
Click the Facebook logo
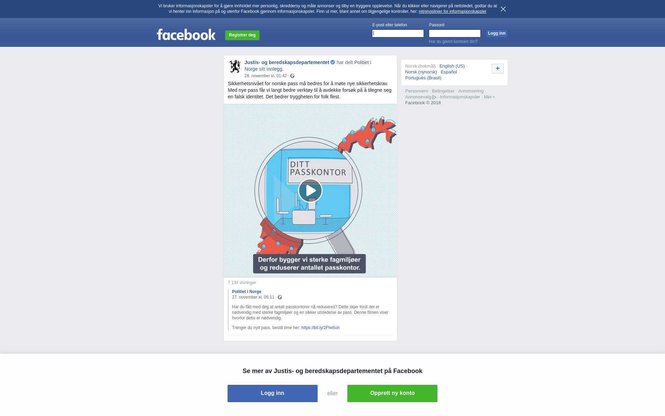click(x=186, y=35)
